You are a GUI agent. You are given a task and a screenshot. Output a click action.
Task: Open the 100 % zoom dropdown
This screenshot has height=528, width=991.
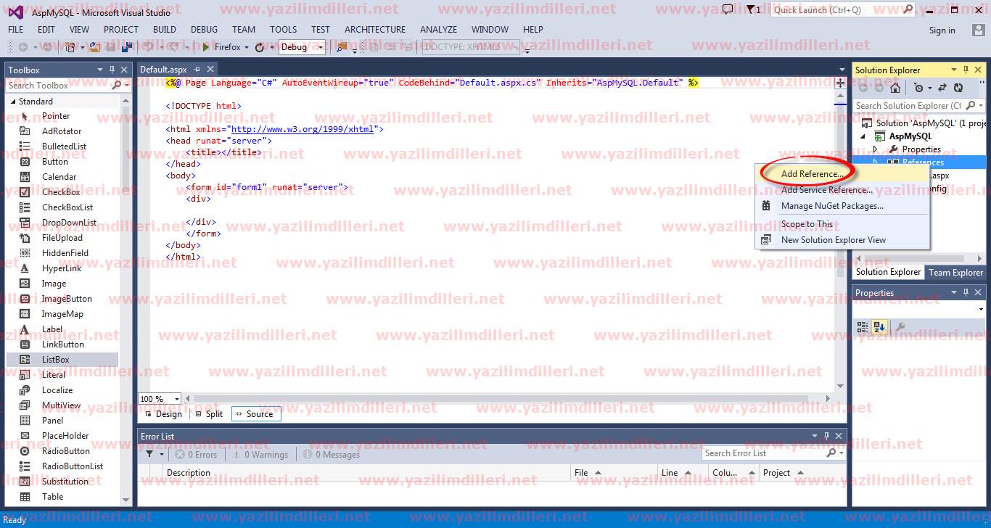(176, 399)
